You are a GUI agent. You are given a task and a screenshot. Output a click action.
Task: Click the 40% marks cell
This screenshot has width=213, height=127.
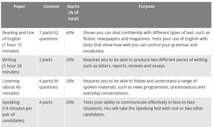point(70,33)
